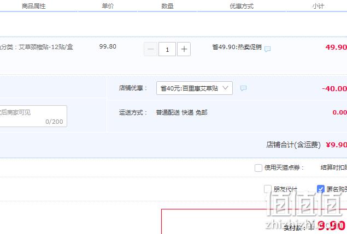Click the 省49.90:热卖促销 discount text

coord(237,47)
